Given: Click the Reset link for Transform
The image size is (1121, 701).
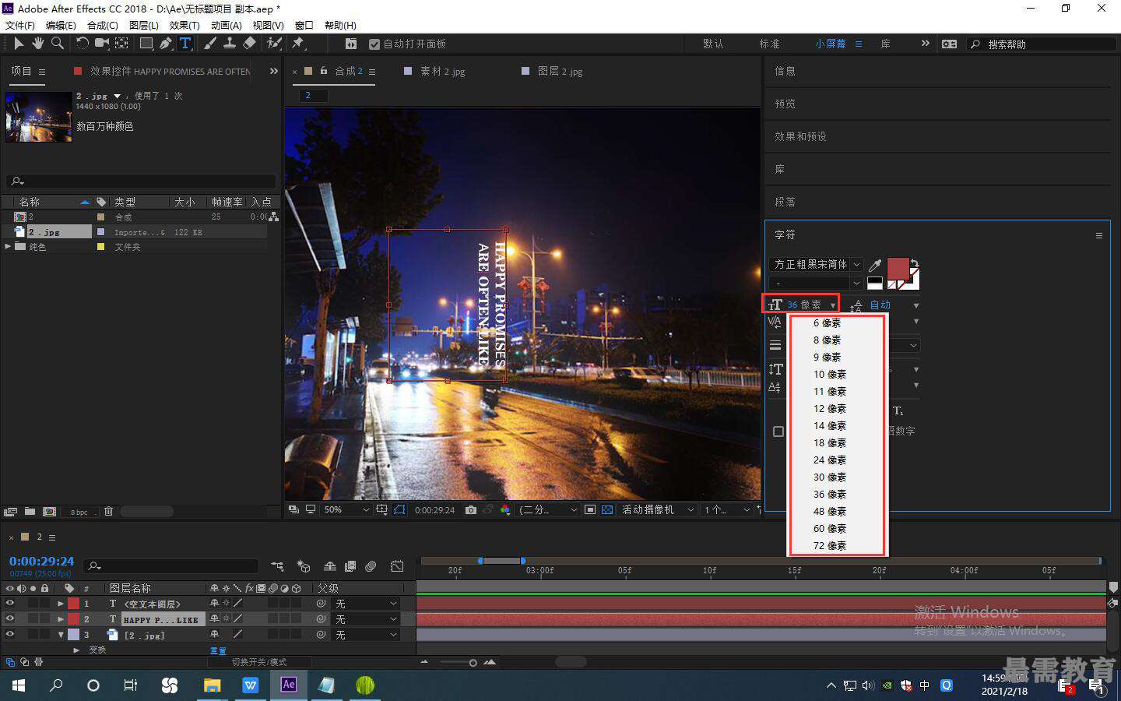Looking at the screenshot, I should [x=218, y=650].
